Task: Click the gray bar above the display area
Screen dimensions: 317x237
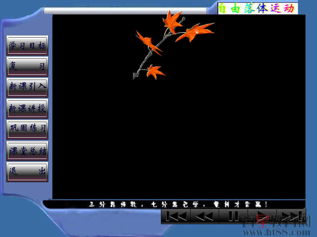Action: coord(124,11)
